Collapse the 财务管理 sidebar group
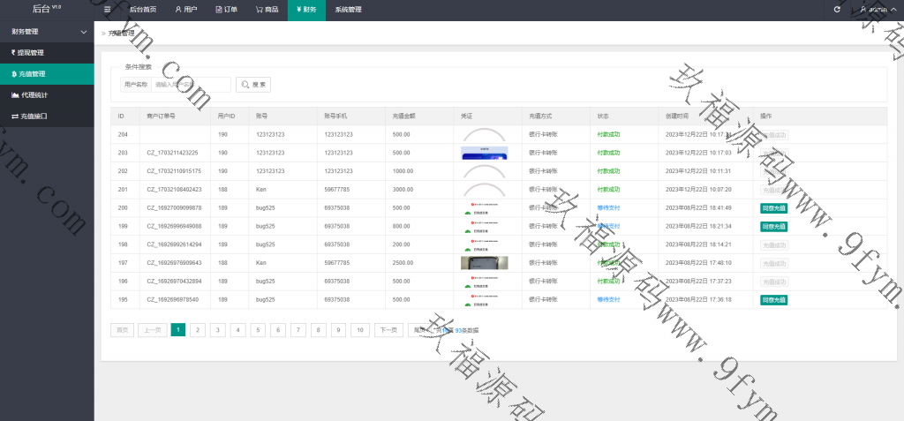The width and height of the screenshot is (904, 421). [x=83, y=32]
